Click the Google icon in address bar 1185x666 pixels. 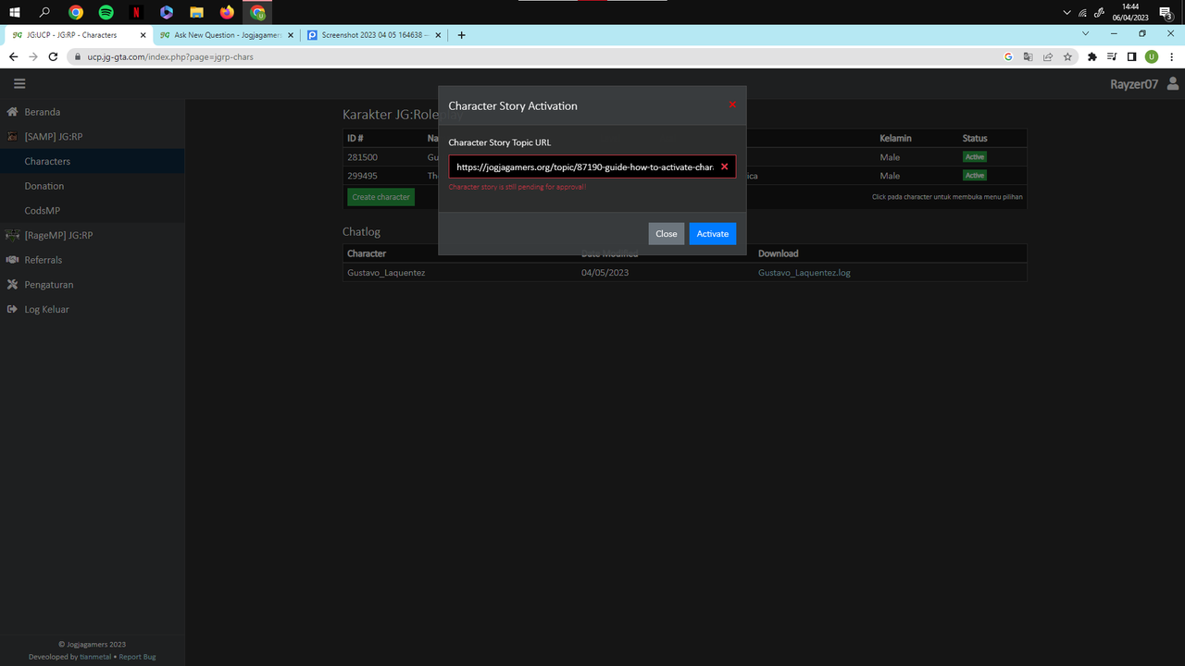[1008, 56]
